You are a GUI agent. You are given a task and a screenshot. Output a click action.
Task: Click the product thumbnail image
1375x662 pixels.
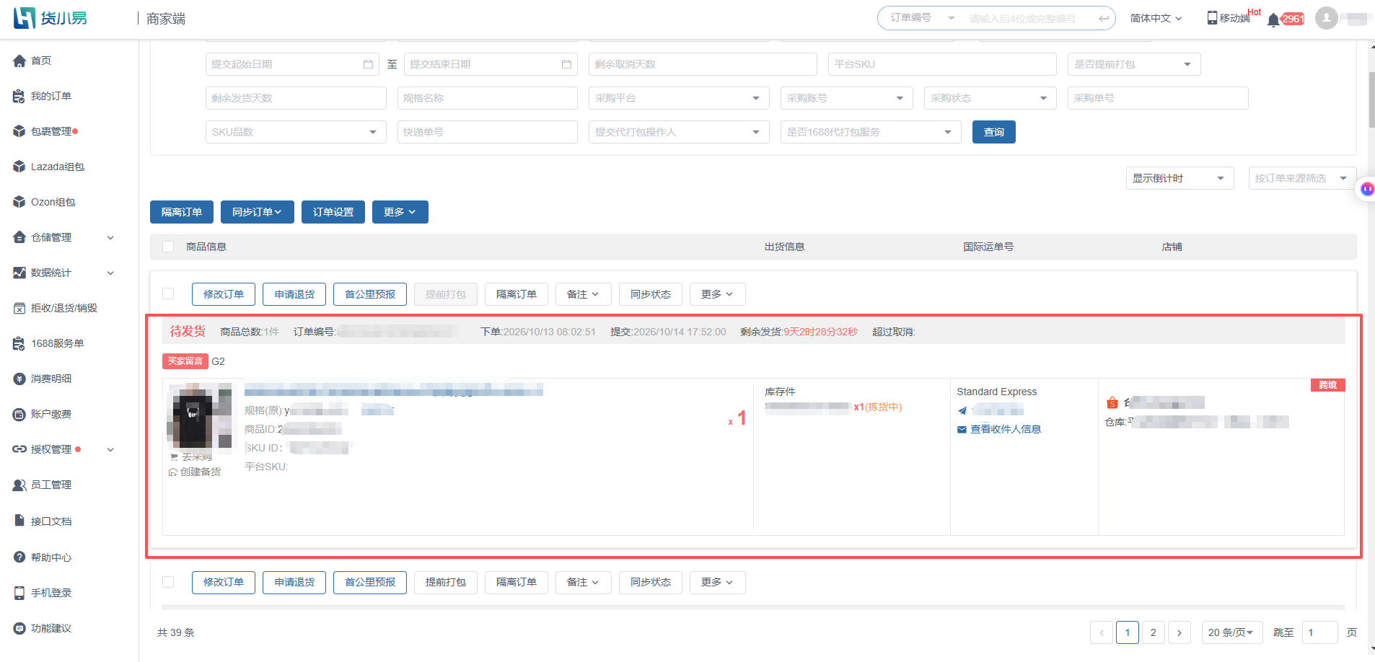pyautogui.click(x=200, y=416)
